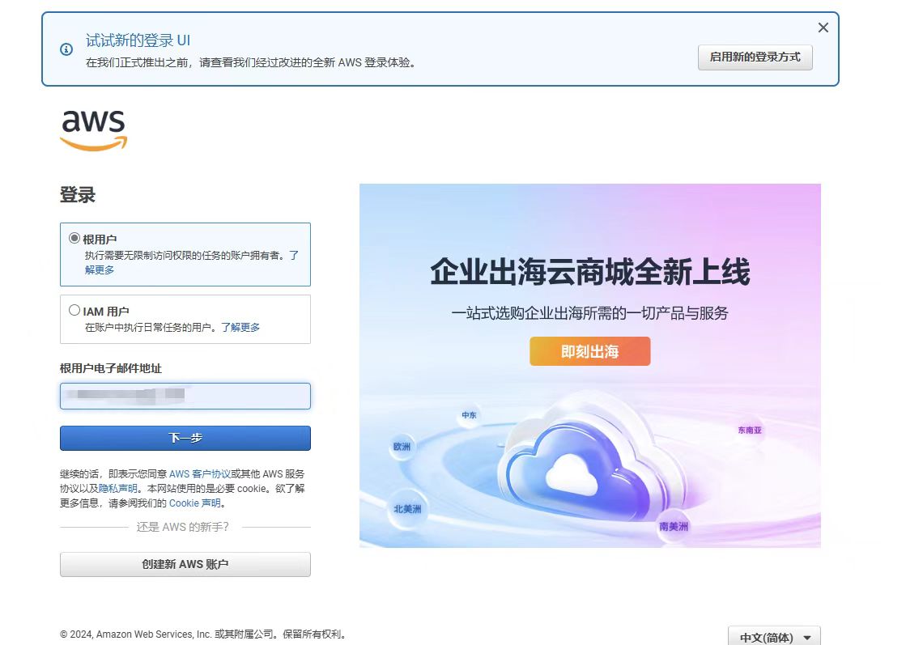Focus the root user email input field
This screenshot has width=923, height=645.
[x=185, y=396]
